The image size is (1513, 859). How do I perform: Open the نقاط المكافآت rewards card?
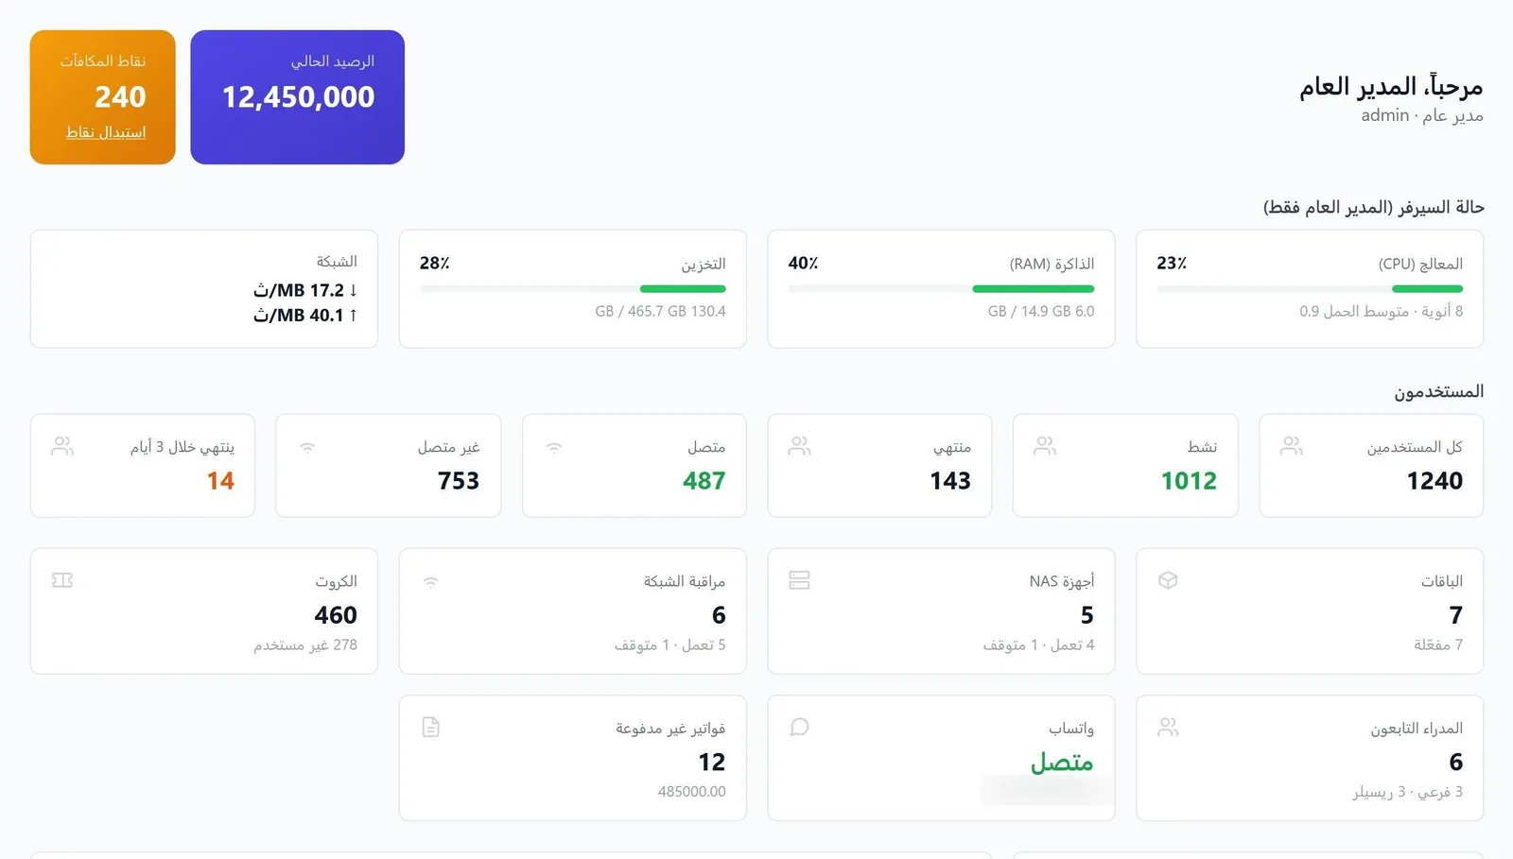(103, 97)
